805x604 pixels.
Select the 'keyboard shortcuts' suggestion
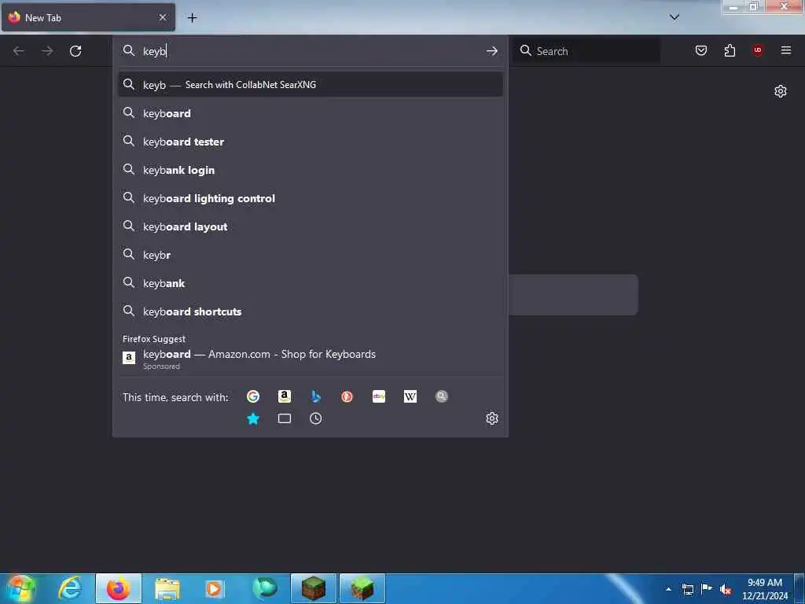click(x=310, y=311)
